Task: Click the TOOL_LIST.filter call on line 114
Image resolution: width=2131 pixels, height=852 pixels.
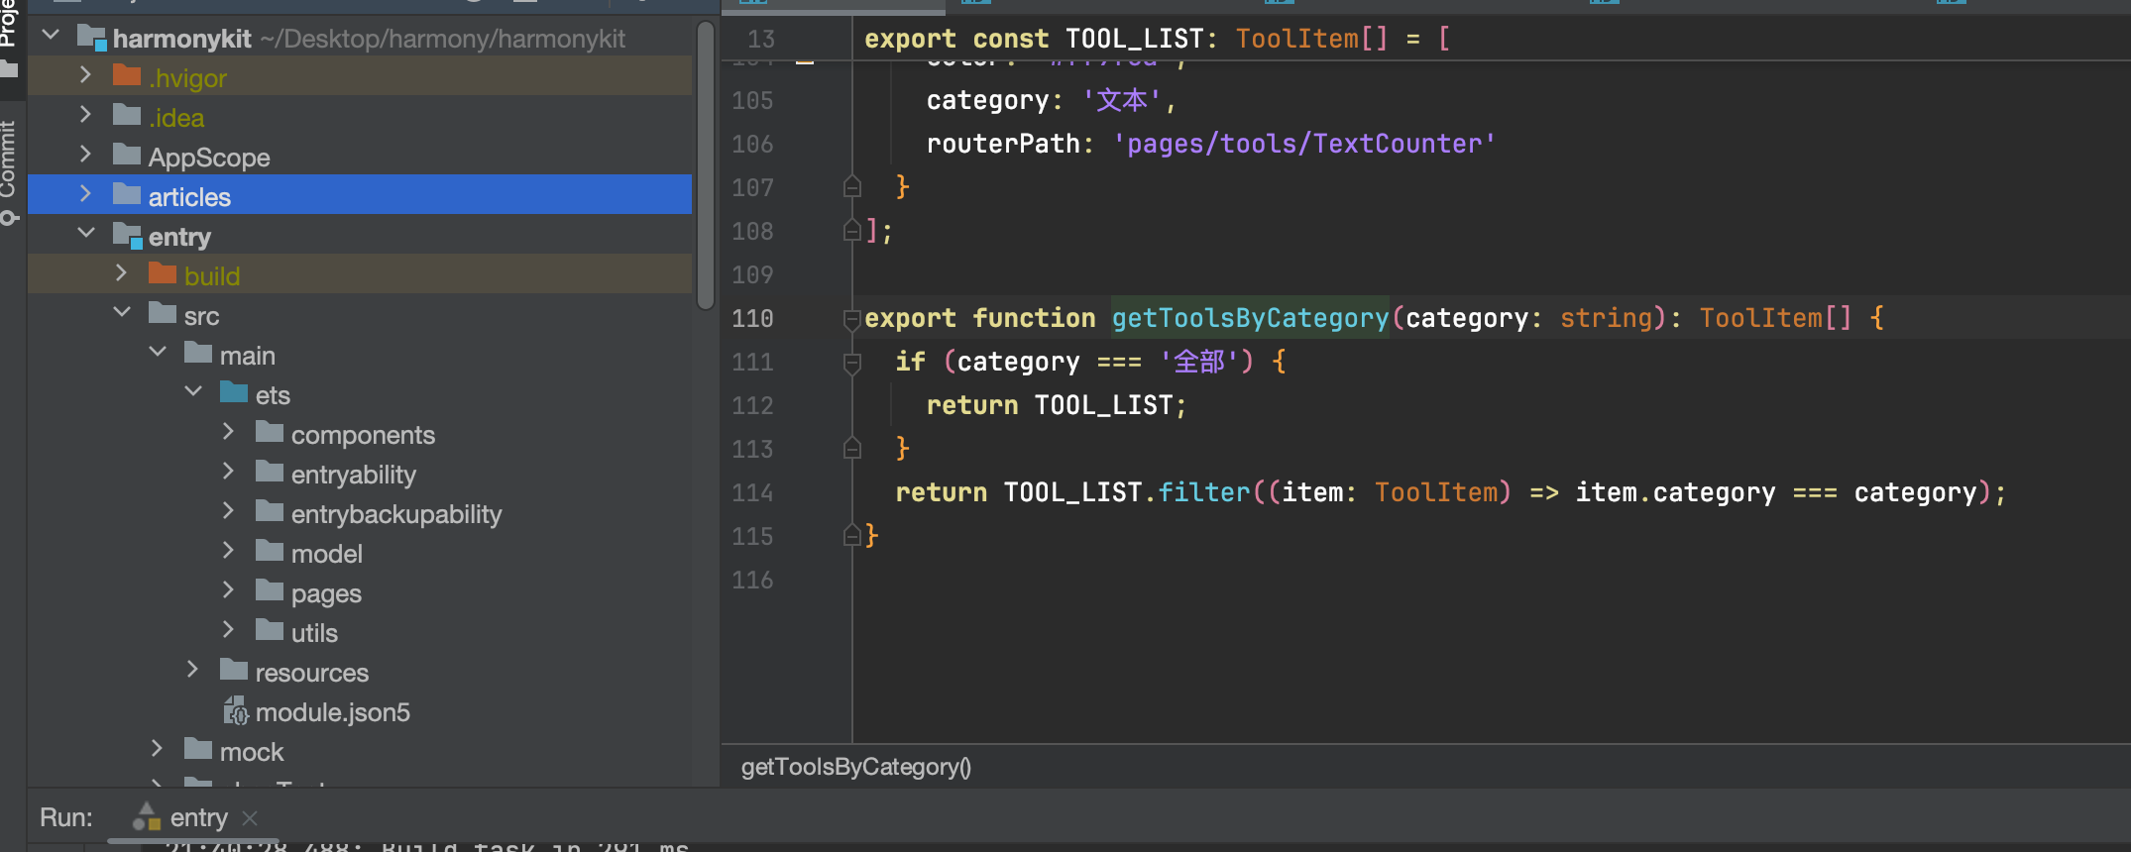Action: coord(1127,492)
